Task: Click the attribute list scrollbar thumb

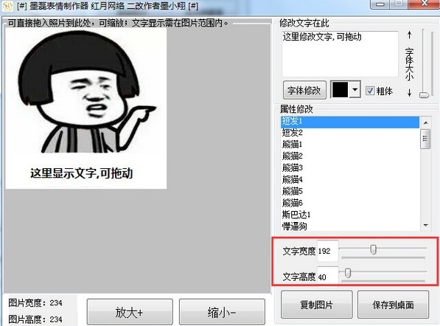Action: tap(425, 139)
